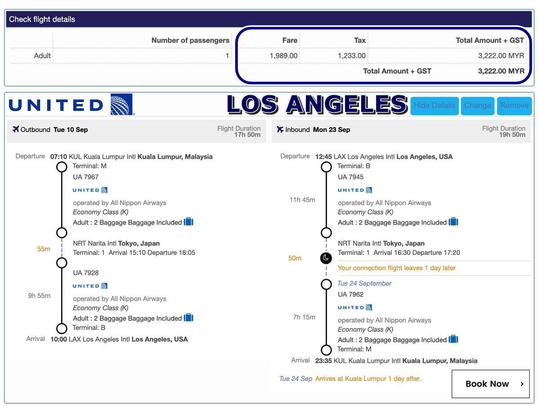Click the Book Now button
Screen dimensions: 539x406
tap(490, 384)
